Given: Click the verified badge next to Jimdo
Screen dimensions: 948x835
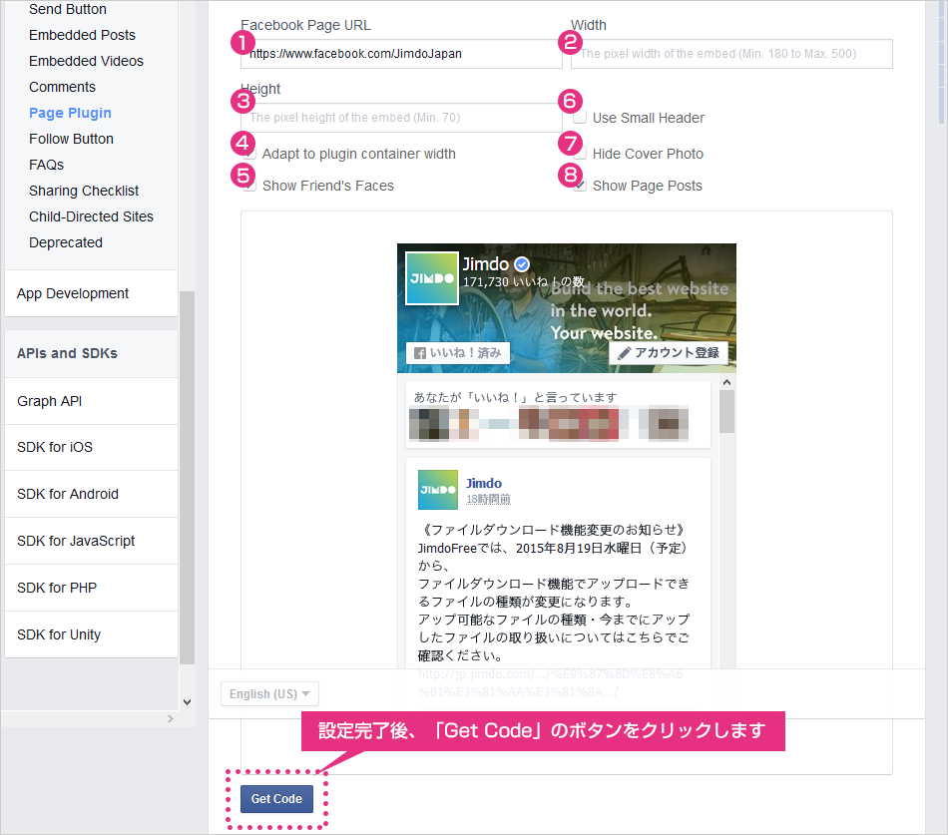Looking at the screenshot, I should tap(522, 264).
